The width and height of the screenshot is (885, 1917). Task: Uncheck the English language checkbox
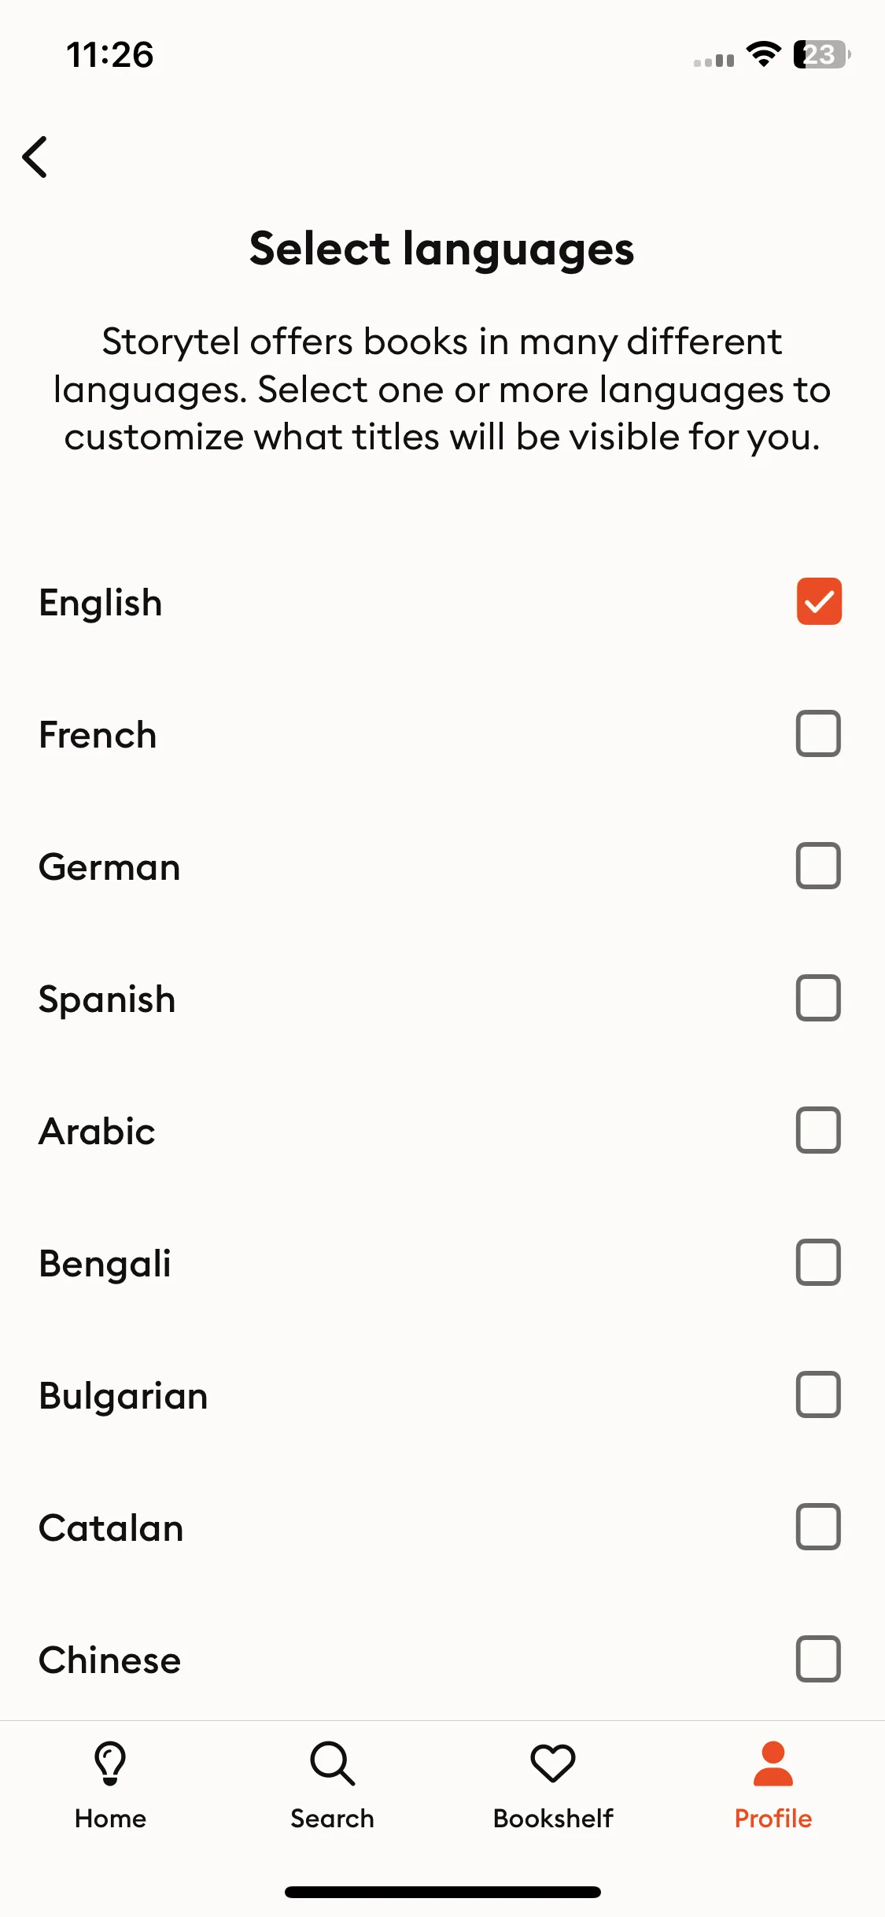[x=819, y=601]
